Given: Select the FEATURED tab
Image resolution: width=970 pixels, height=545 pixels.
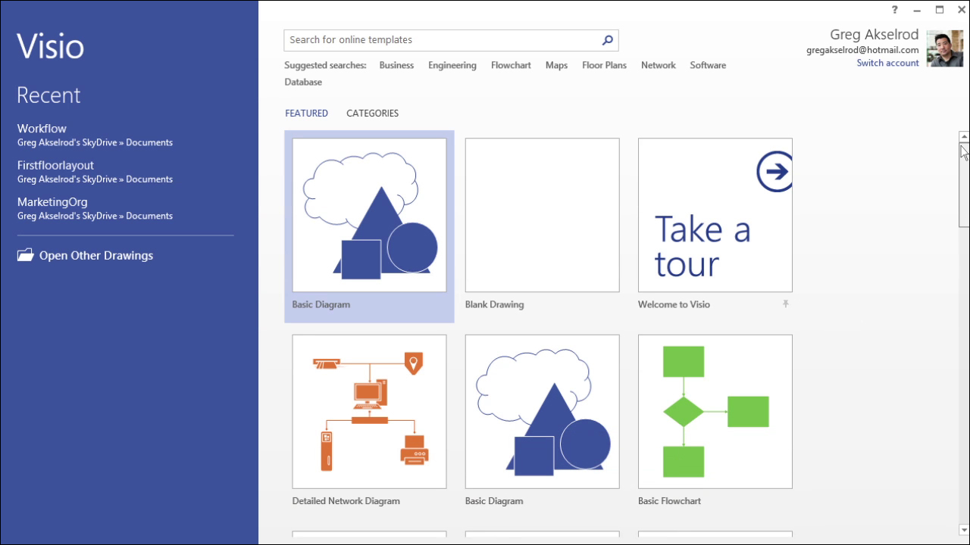Looking at the screenshot, I should [306, 113].
